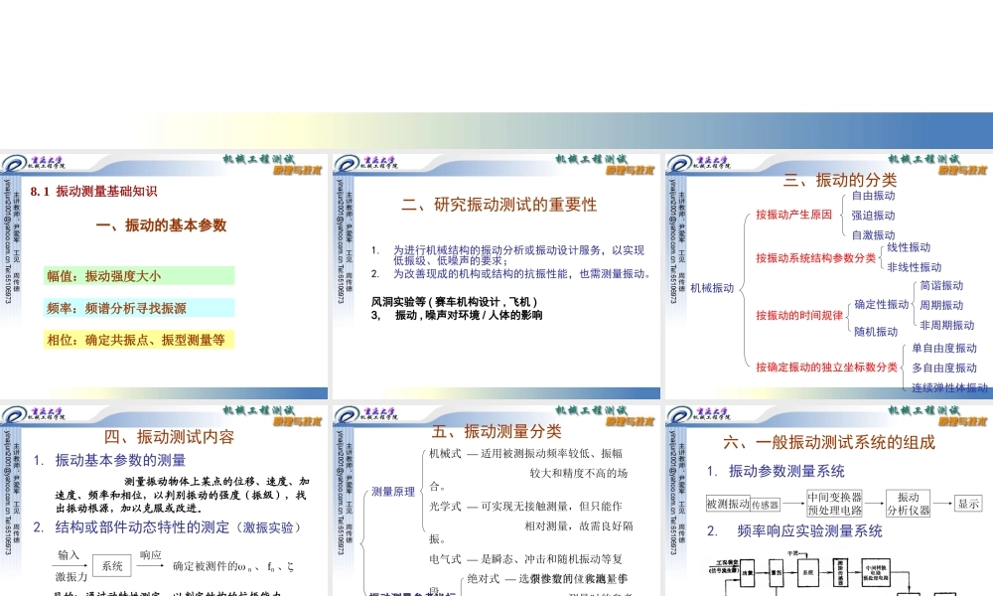Click the heading 1. 振动基本参数的测量
993x596 pixels.
[109, 461]
